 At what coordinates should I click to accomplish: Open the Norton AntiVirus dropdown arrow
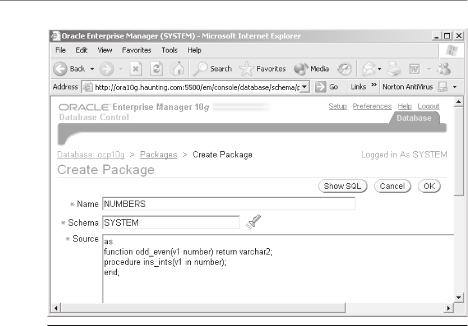pos(454,87)
